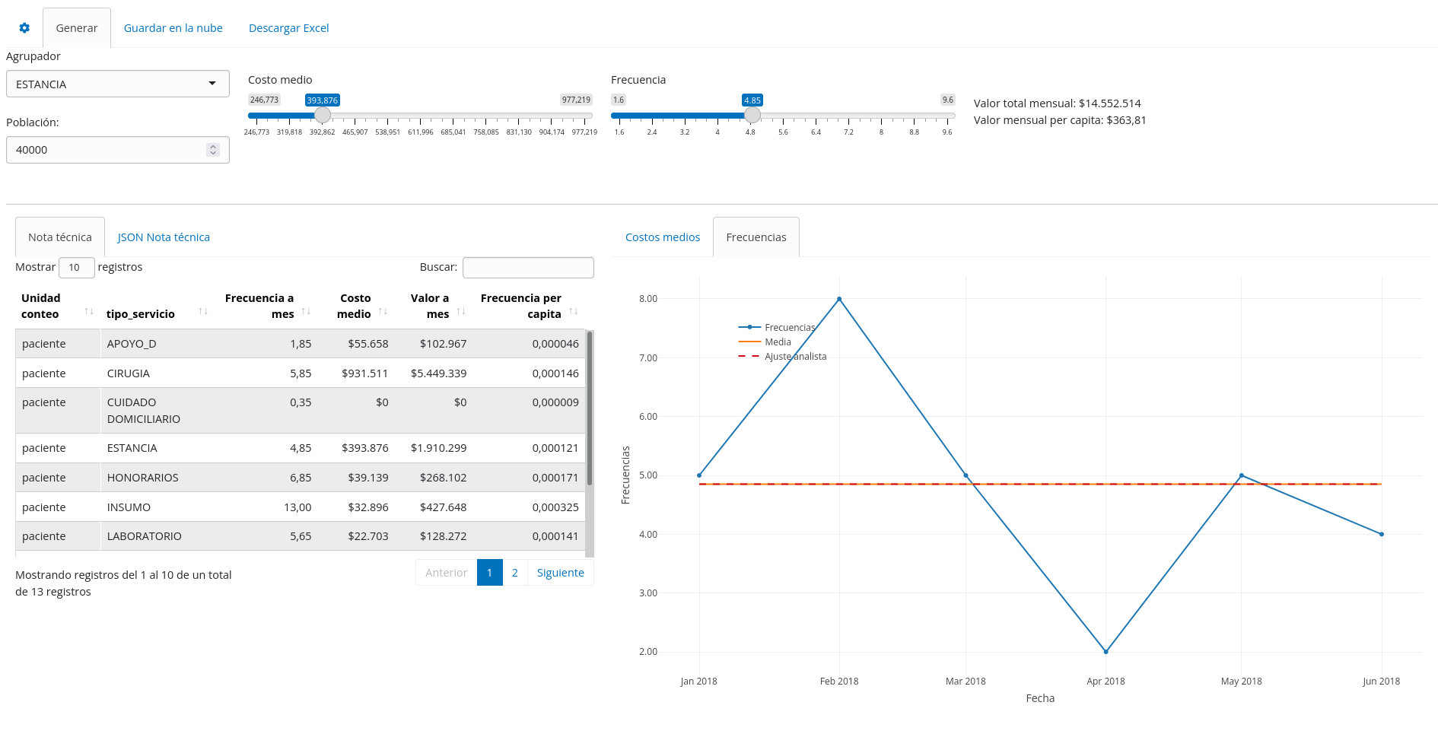Click the Apr 2018 lowest data point
Screen dimensions: 1438x734
click(x=1106, y=652)
